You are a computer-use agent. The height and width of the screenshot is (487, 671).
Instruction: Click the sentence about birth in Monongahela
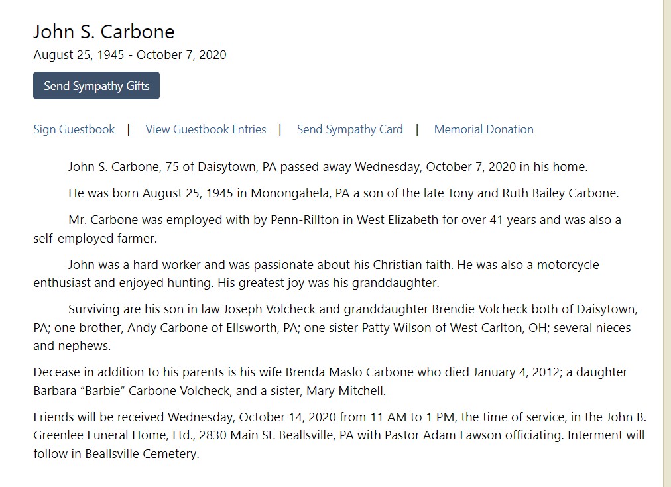(343, 193)
